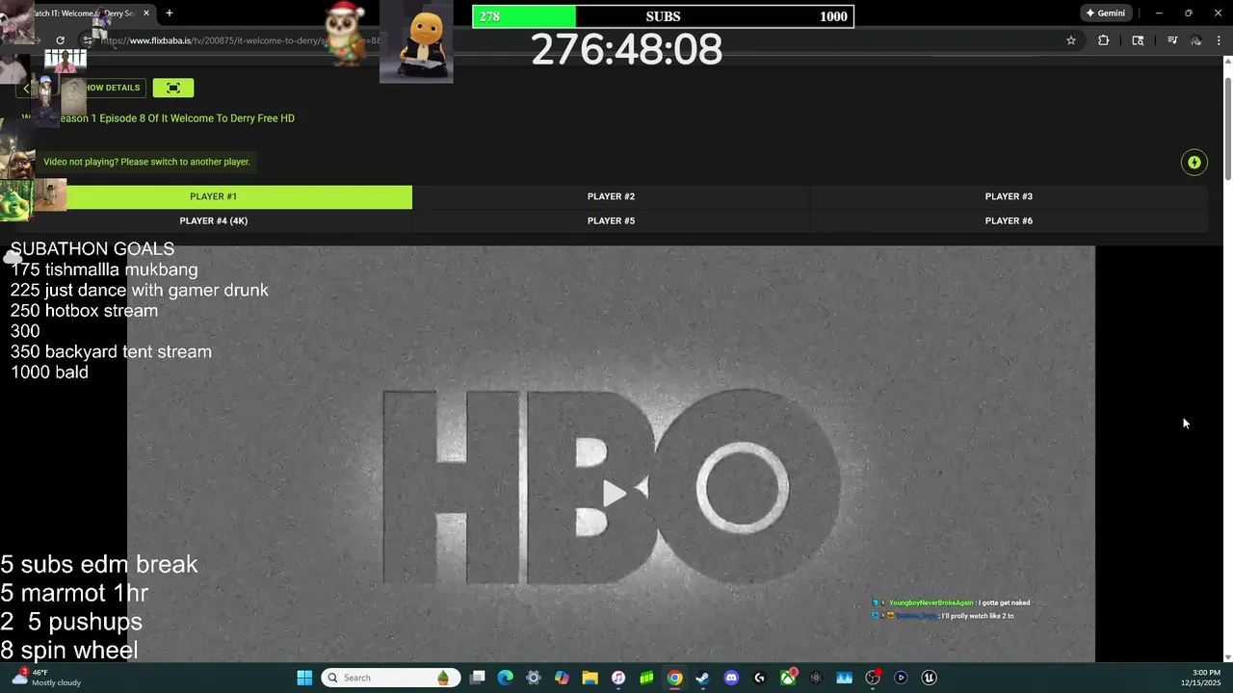
Task: Open Settings gear in the taskbar
Action: tap(534, 678)
